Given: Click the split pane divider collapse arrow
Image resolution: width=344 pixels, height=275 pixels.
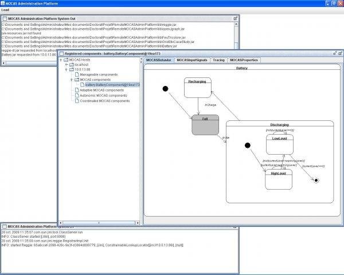Looking at the screenshot, I should [141, 59].
